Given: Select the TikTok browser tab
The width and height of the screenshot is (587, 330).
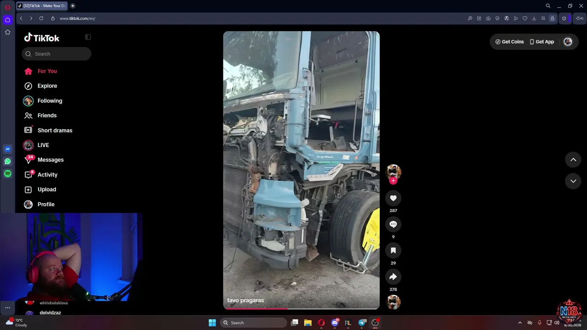Looking at the screenshot, I should [x=42, y=6].
